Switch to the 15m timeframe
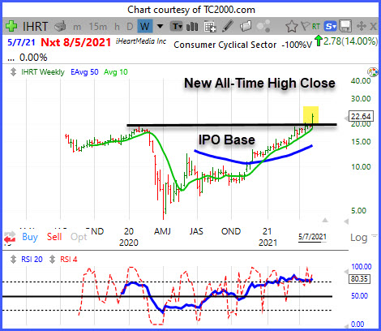Image resolution: width=381 pixels, height=331 pixels. [x=98, y=27]
